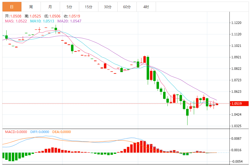Choose the 60分 timeframe tab
This screenshot has height=165, width=250.
click(127, 7)
